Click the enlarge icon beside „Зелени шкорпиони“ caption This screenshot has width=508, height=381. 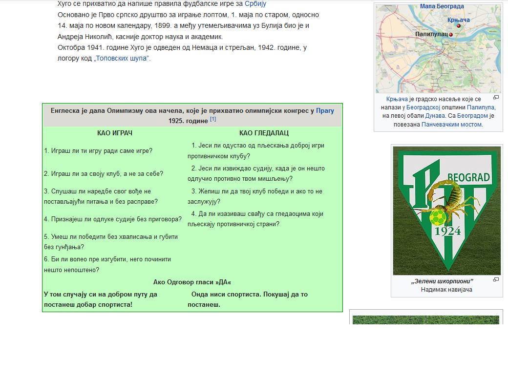(496, 280)
